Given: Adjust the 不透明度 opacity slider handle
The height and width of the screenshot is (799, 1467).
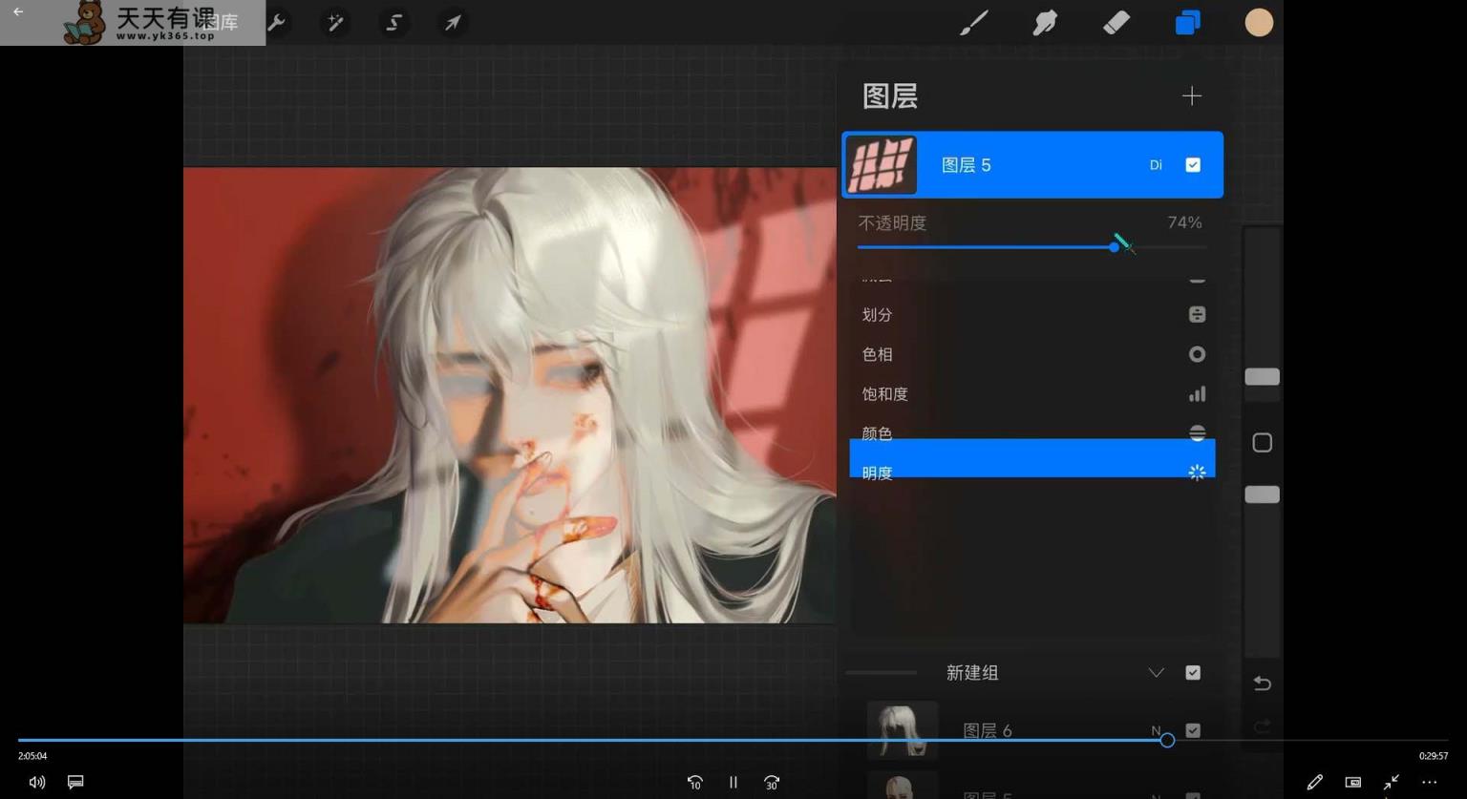Looking at the screenshot, I should coord(1114,247).
